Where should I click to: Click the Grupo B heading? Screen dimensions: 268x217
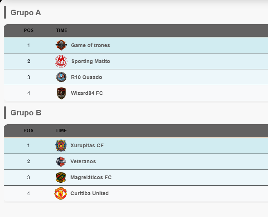pos(26,113)
